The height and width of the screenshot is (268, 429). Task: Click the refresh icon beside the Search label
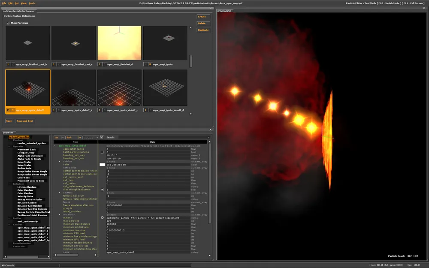(x=102, y=138)
